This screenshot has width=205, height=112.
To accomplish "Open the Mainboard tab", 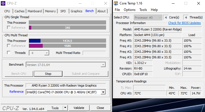I will point(35,11).
